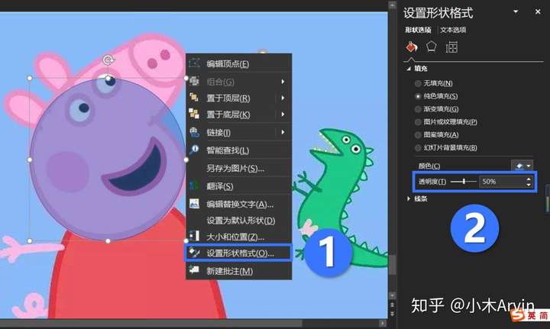Click the 编辑替换文字 alt text icon
The image size is (550, 329).
point(194,204)
